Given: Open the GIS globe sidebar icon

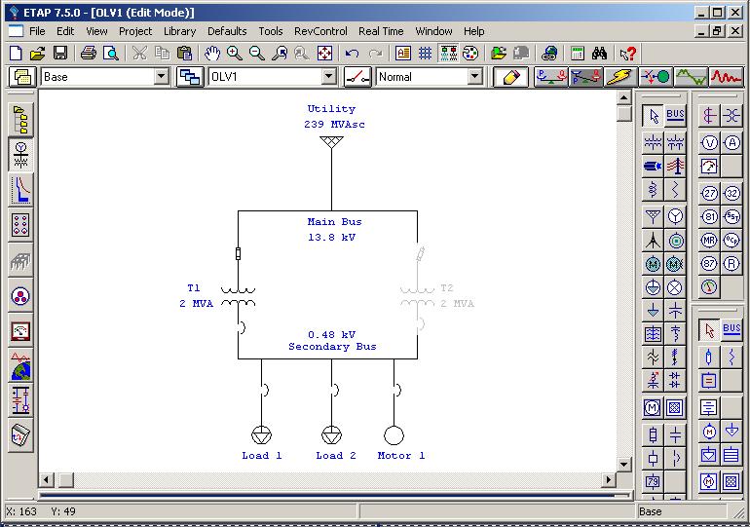Looking at the screenshot, I should click(20, 366).
